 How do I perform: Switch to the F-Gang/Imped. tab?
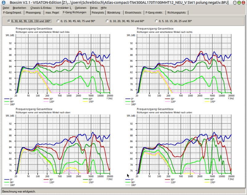pyautogui.click(x=12, y=13)
